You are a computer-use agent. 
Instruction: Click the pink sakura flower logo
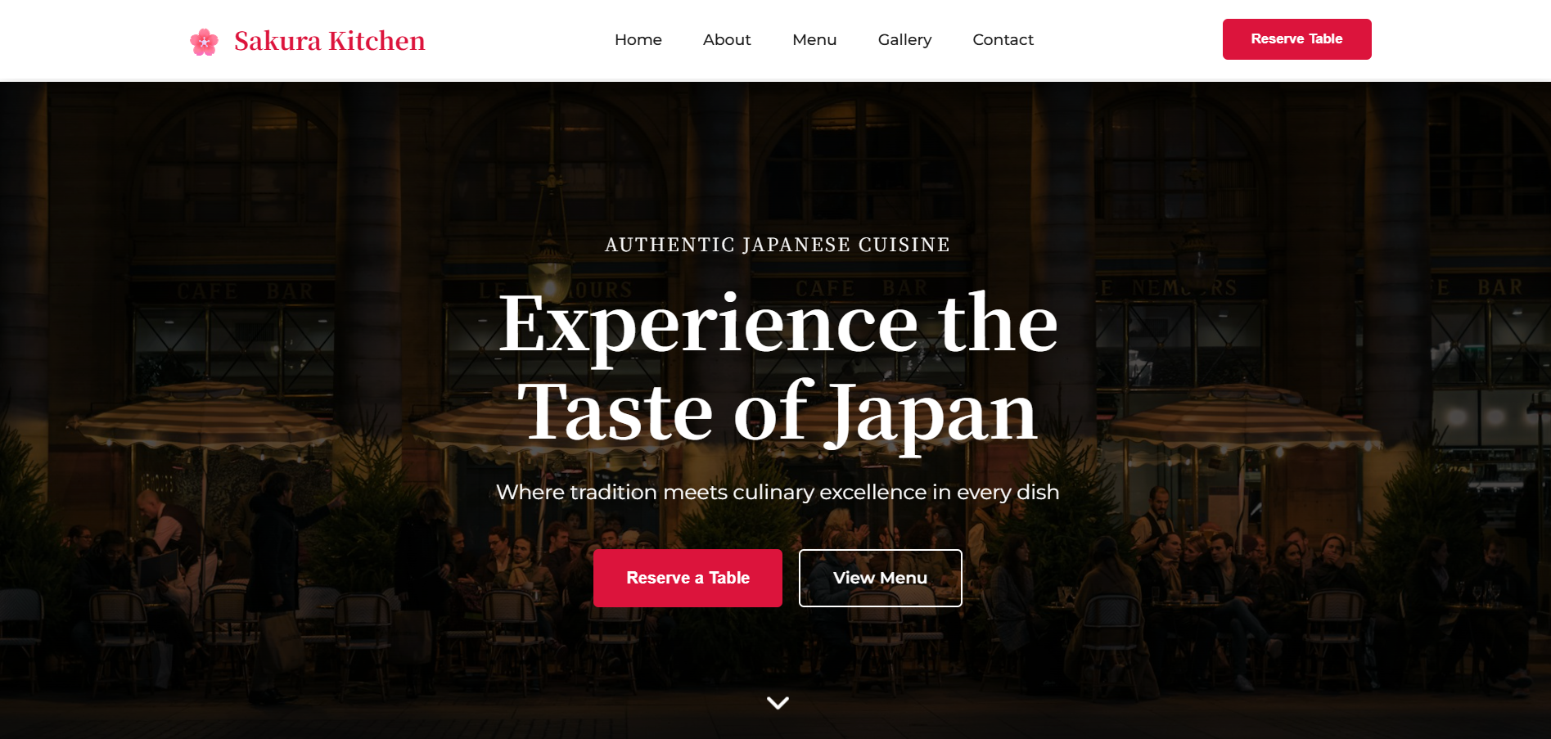(204, 41)
